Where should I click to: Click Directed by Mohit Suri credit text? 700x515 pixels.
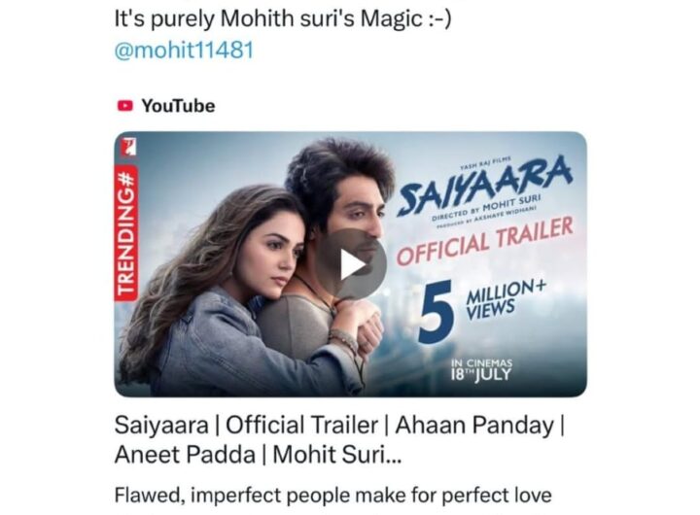(x=486, y=208)
